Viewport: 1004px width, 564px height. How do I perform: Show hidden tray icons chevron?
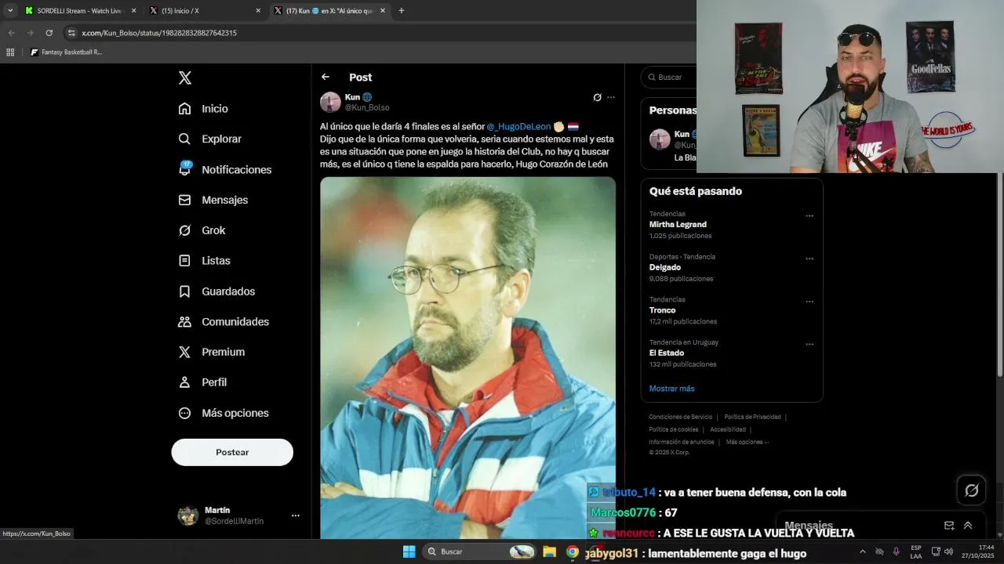862,551
